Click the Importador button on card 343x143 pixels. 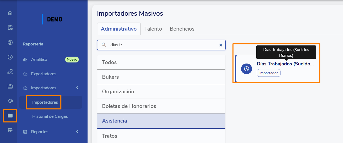pyautogui.click(x=268, y=73)
